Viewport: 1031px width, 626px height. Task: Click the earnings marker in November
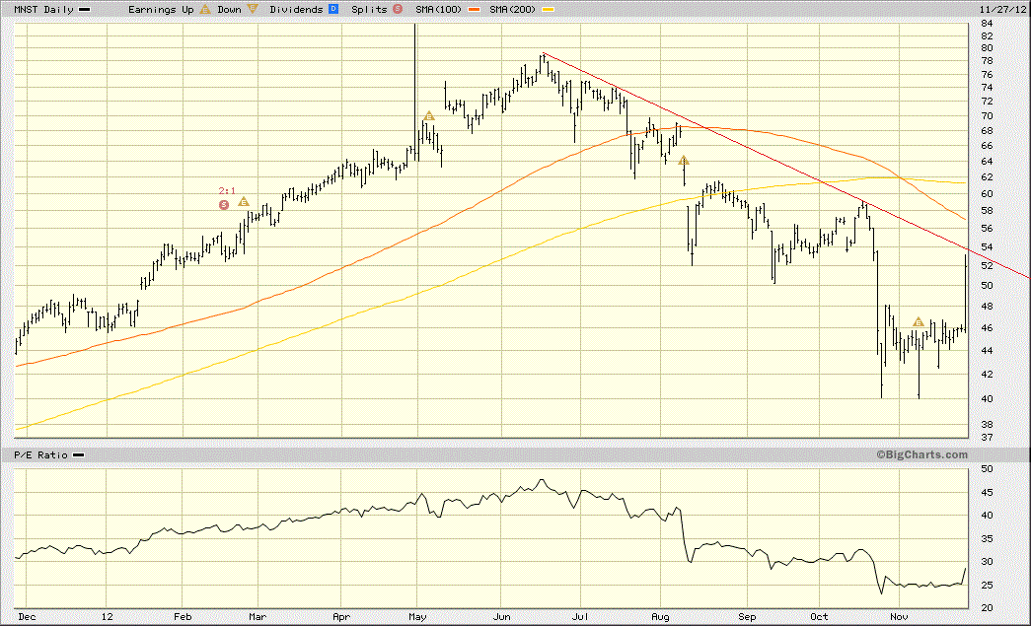[919, 321]
